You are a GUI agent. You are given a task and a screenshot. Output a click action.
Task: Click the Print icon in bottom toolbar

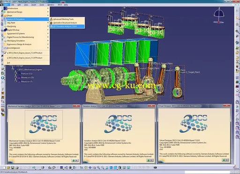coord(17,168)
